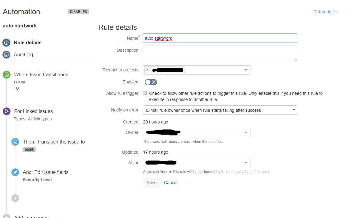Remove the restricted project with the x
Screen dimensions: 355x218
click(147, 70)
